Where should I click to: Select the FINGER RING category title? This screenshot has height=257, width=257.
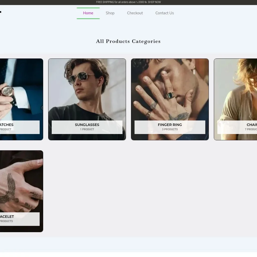pos(170,125)
